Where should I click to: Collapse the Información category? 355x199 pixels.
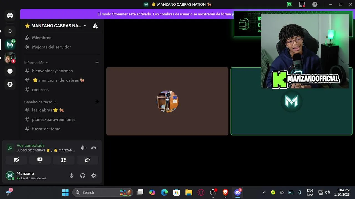click(36, 63)
